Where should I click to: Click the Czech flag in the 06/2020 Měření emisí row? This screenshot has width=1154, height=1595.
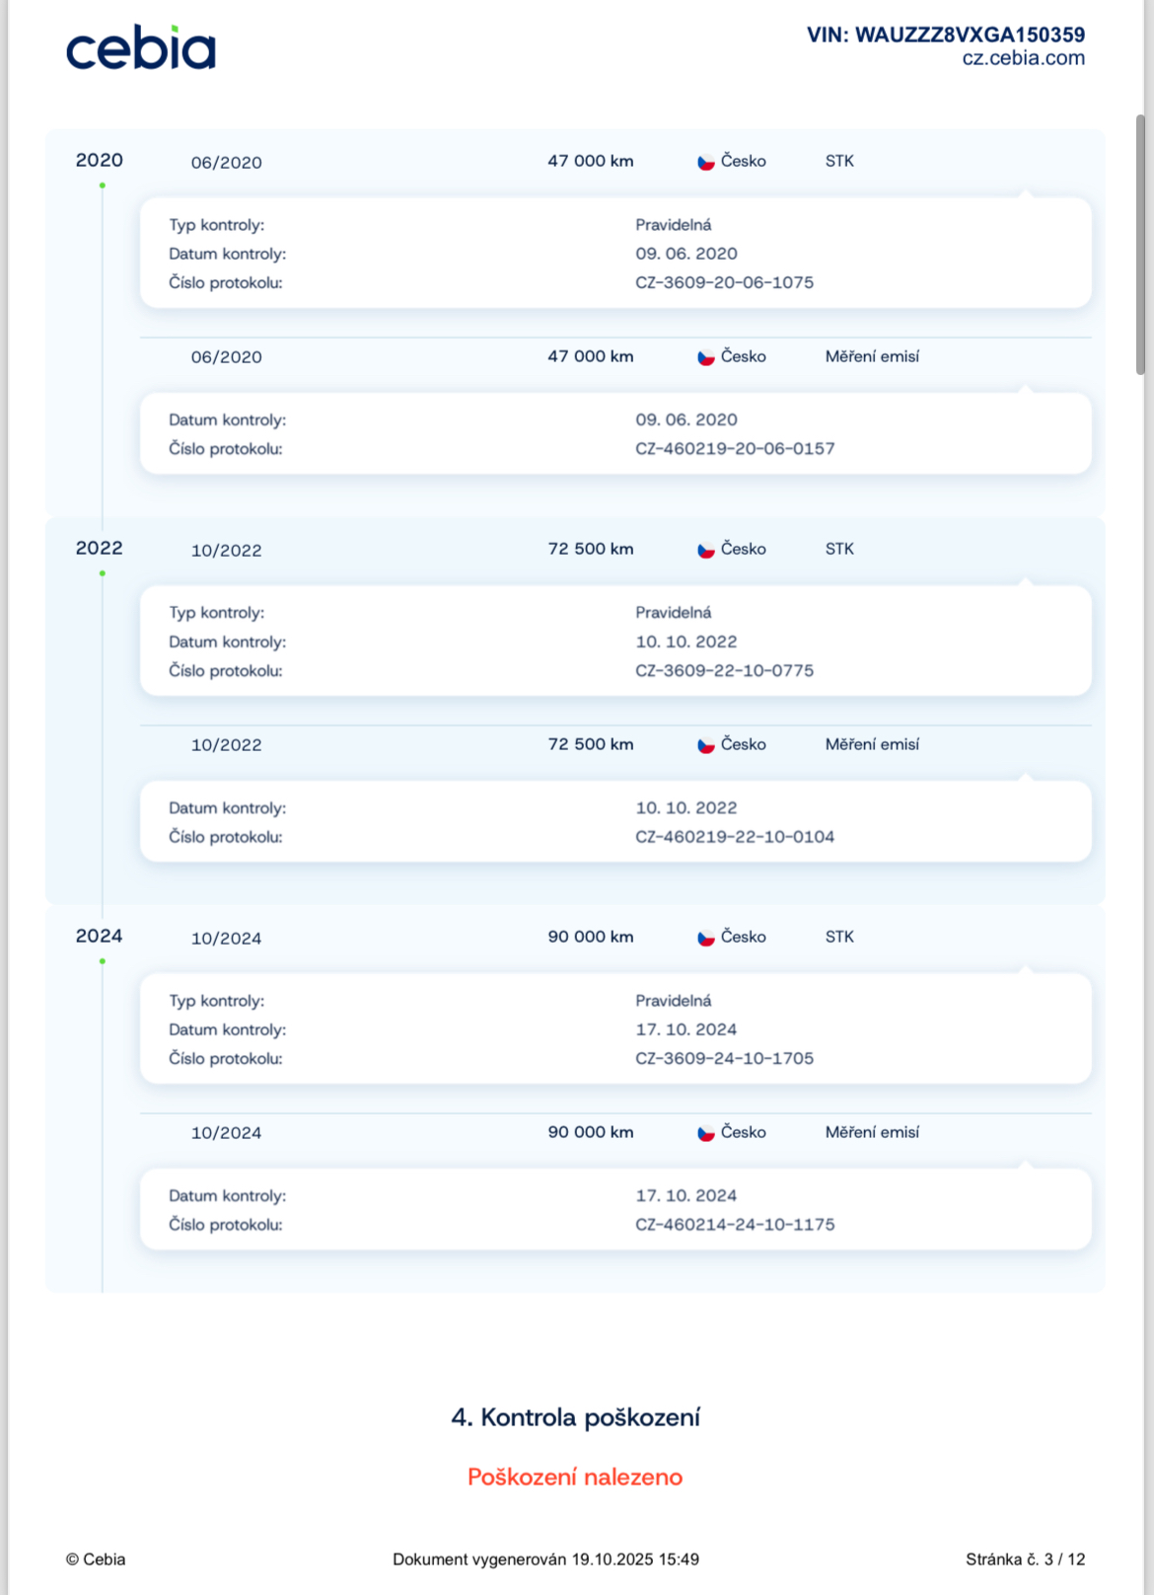point(706,357)
